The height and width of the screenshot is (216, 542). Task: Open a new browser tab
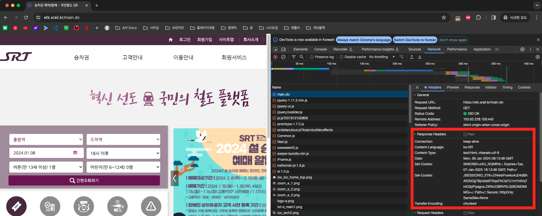97,5
